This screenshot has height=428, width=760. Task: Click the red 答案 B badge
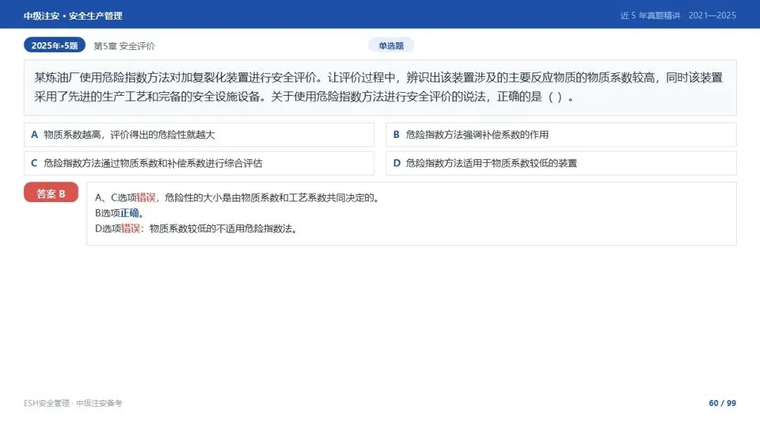point(51,192)
